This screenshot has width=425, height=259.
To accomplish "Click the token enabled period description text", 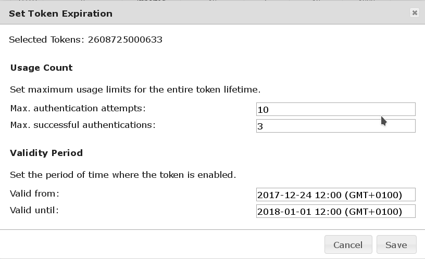I will (x=123, y=175).
